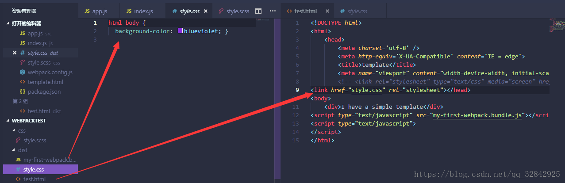Click webpack.config.js webpack icon

tap(23, 72)
